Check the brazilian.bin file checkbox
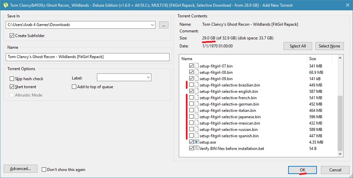The image size is (353, 178). 191,85
